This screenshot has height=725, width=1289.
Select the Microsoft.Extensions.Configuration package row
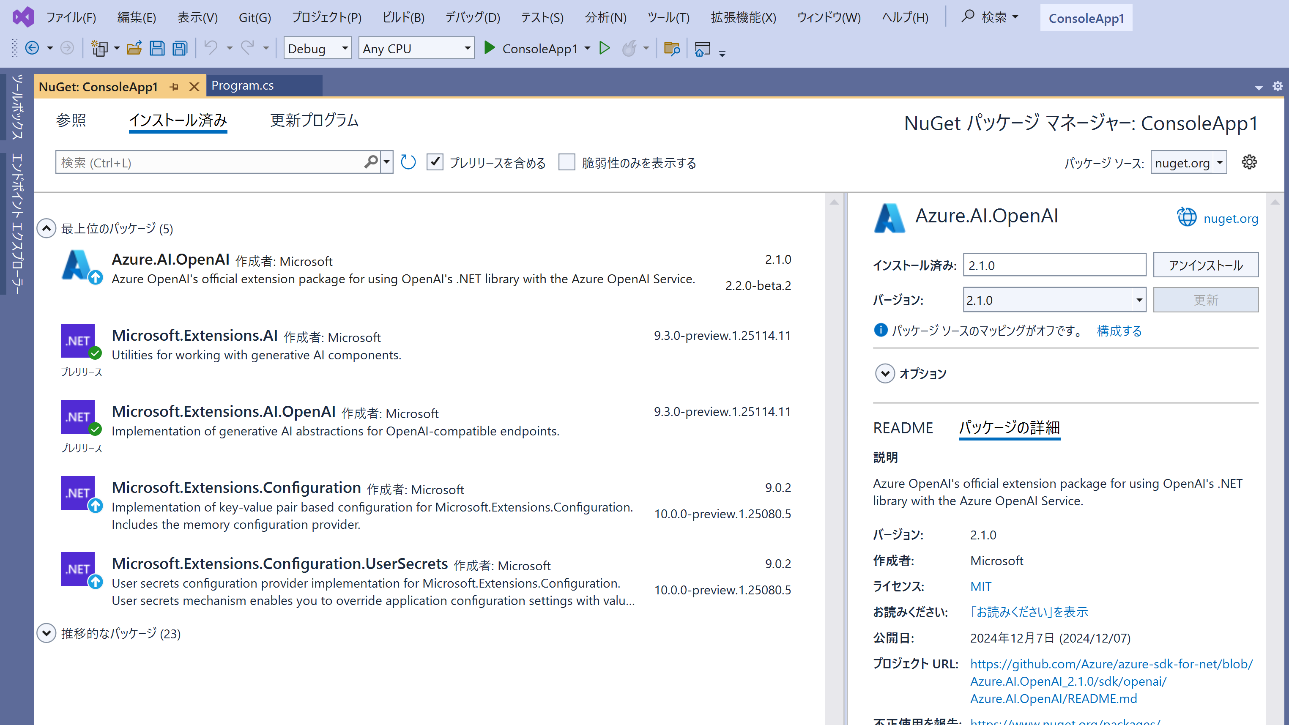[x=426, y=504]
